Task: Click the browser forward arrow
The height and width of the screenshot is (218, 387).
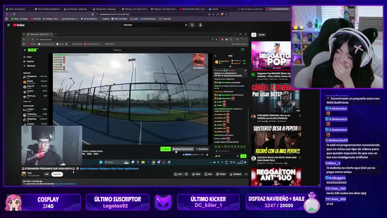Action: [x=11, y=14]
